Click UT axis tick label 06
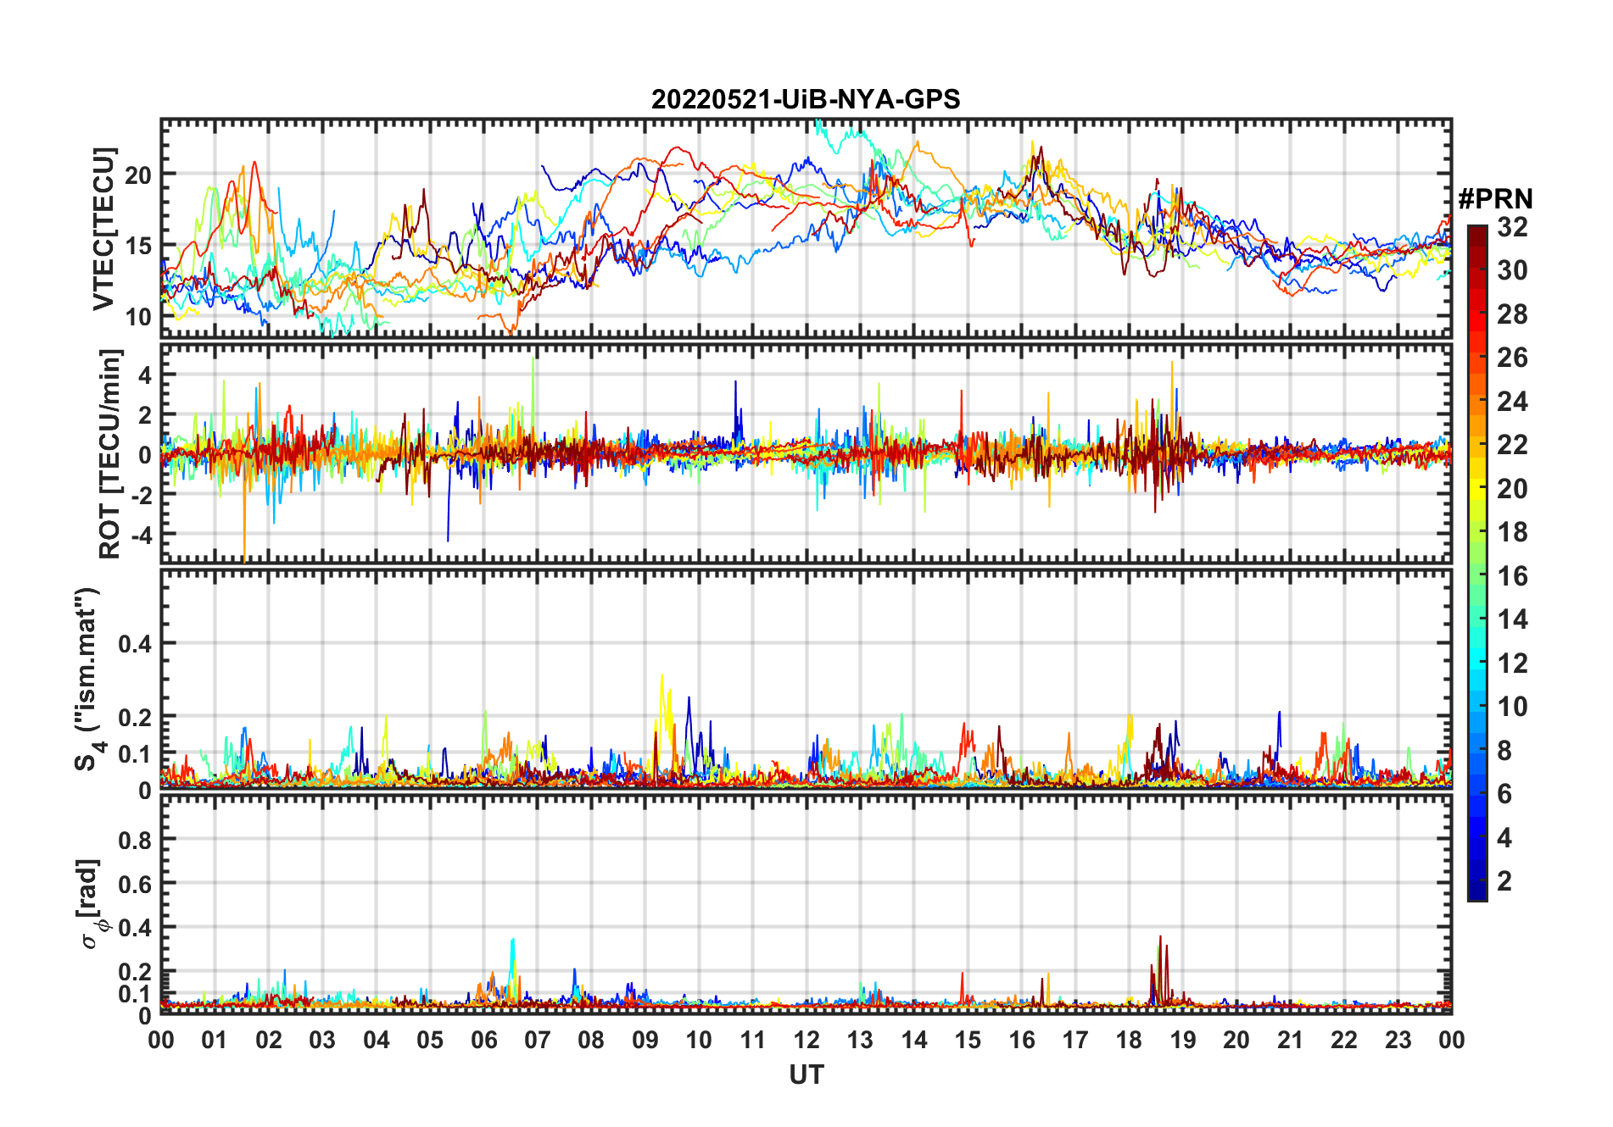The height and width of the screenshot is (1127, 1613). [x=483, y=1040]
